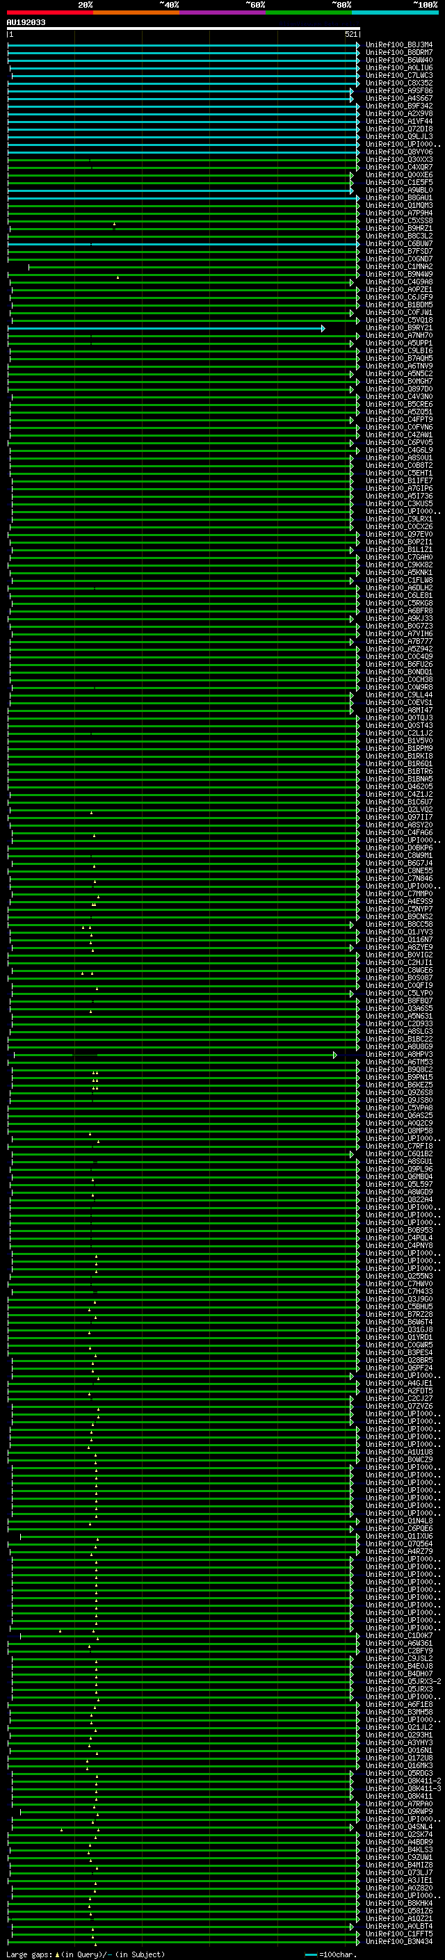
Task: Select hit label UniRef100_A8HPV3
Action: click(399, 1055)
